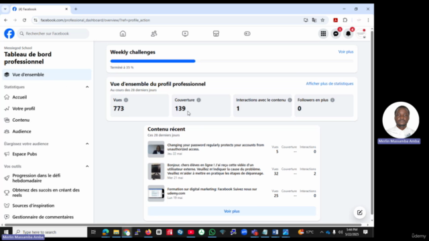Screen dimensions: 429x241
Task: Open the Vues 773 card
Action: pyautogui.click(x=139, y=106)
